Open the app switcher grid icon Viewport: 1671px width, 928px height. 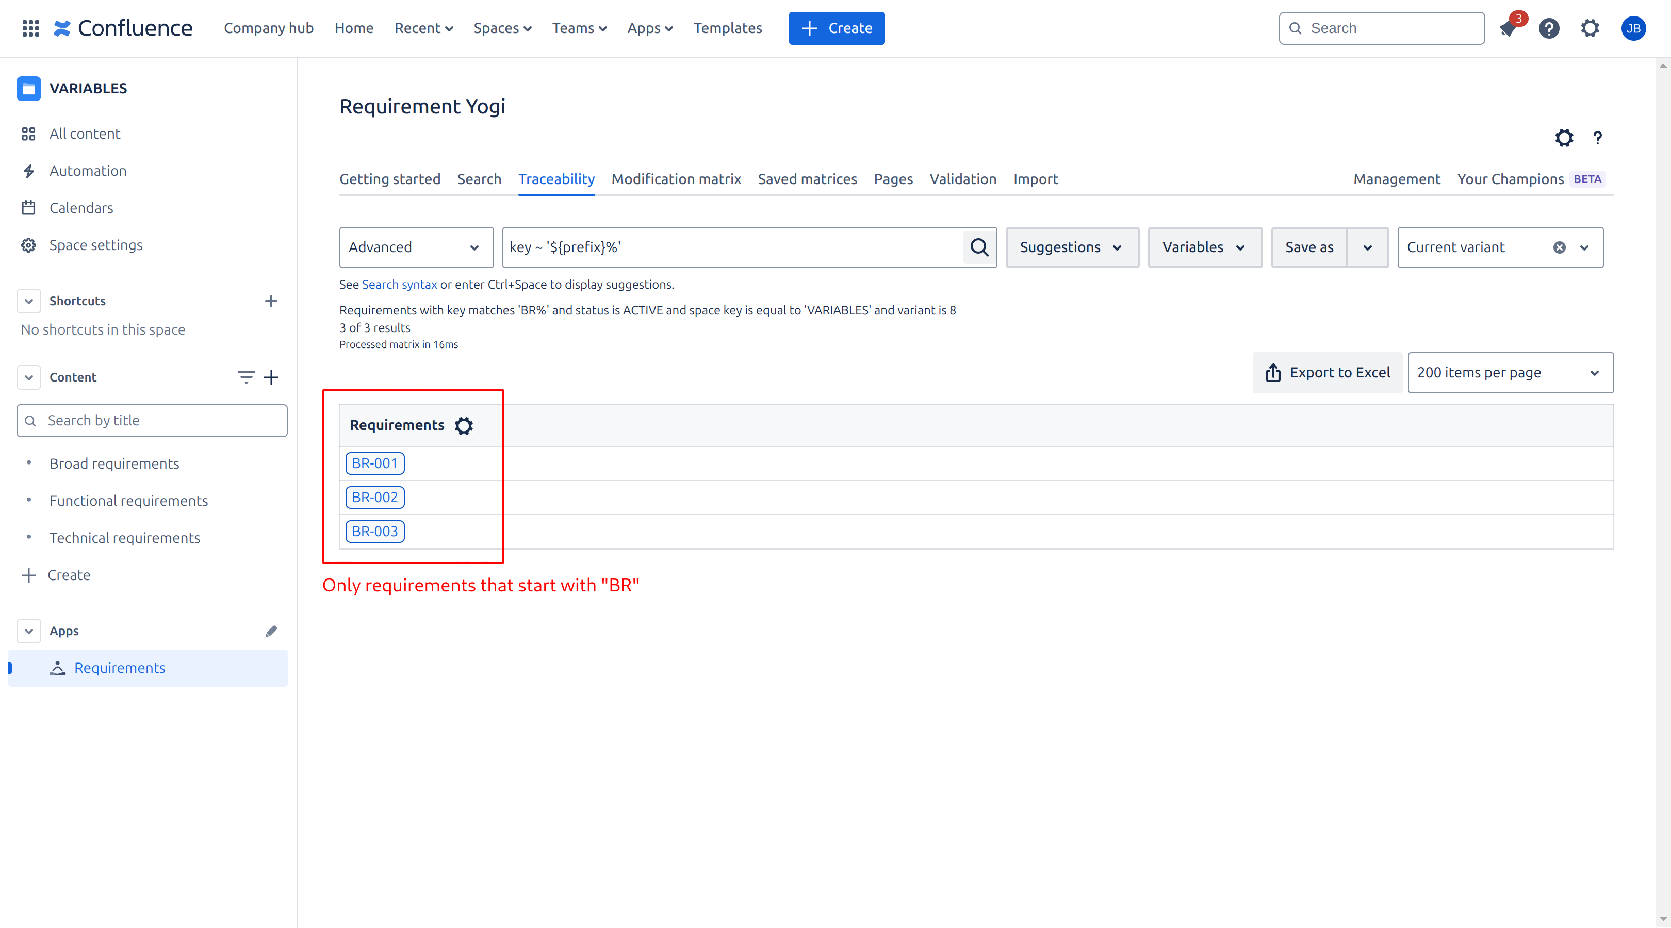pyautogui.click(x=30, y=28)
